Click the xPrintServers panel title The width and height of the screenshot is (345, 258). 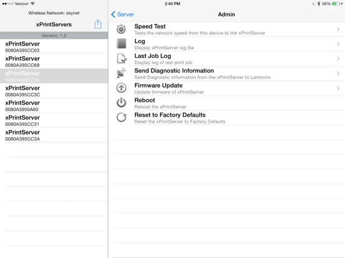[x=54, y=24]
